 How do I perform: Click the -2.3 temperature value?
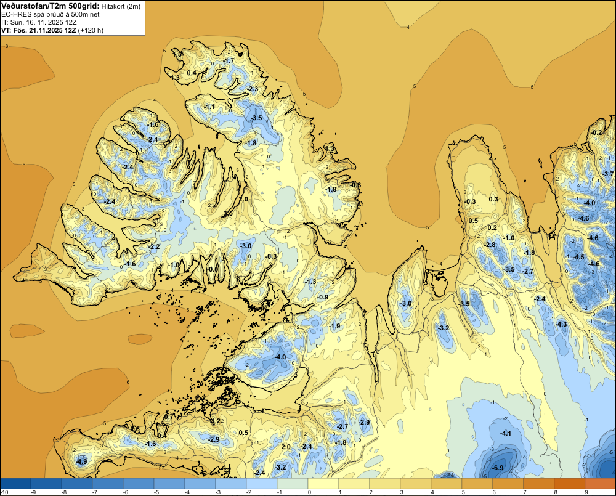coord(253,89)
